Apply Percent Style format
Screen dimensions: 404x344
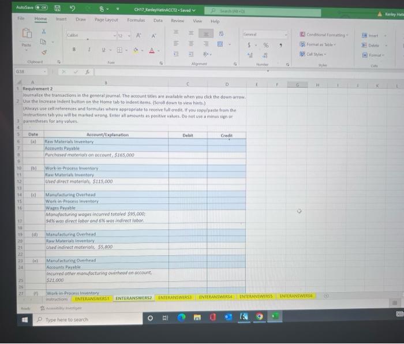[266, 46]
